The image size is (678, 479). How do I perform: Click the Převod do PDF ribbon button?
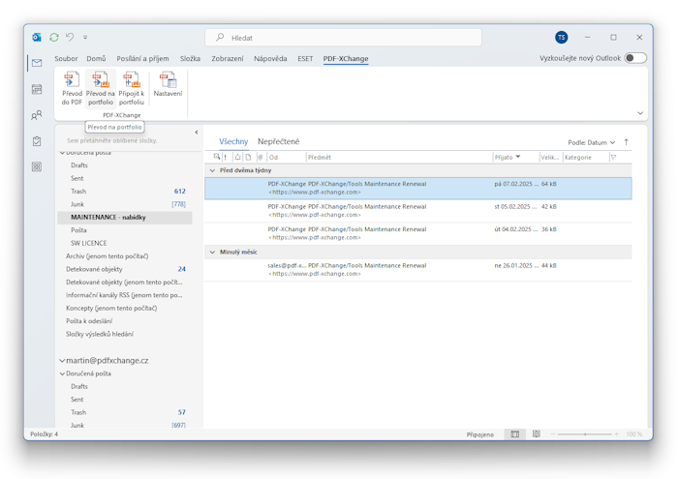click(72, 89)
